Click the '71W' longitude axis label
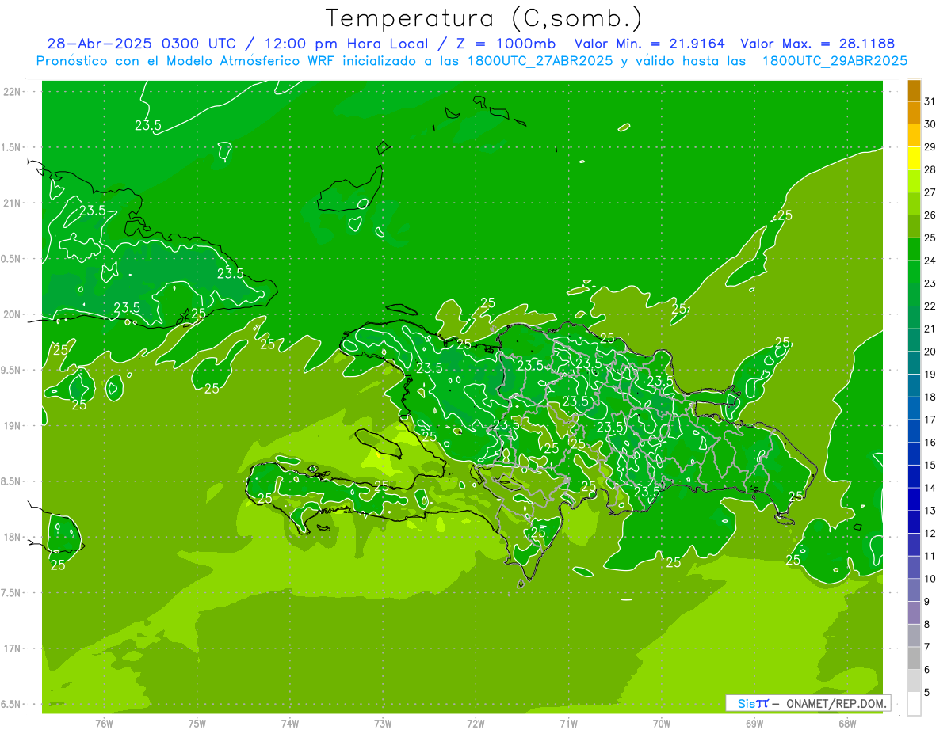The width and height of the screenshot is (951, 734). pos(568,724)
